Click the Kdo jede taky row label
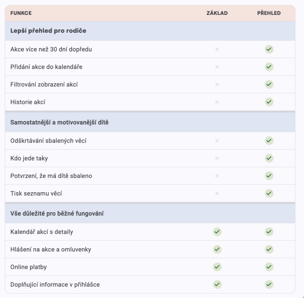The image size is (304, 298). coord(29,158)
